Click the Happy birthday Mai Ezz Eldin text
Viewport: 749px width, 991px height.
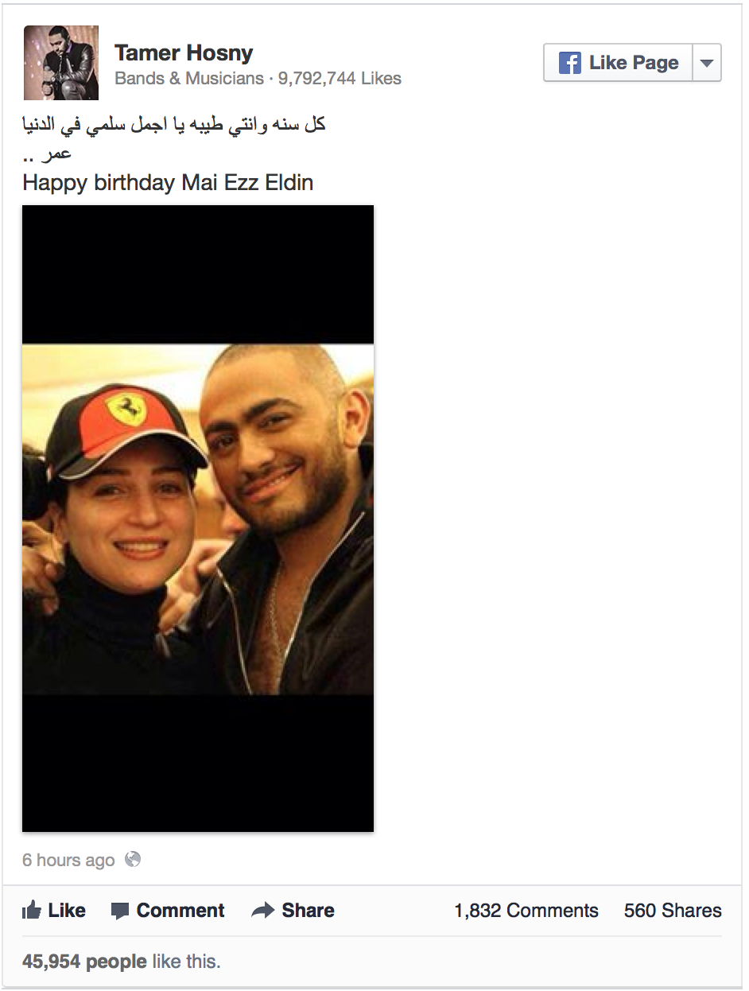tap(168, 183)
